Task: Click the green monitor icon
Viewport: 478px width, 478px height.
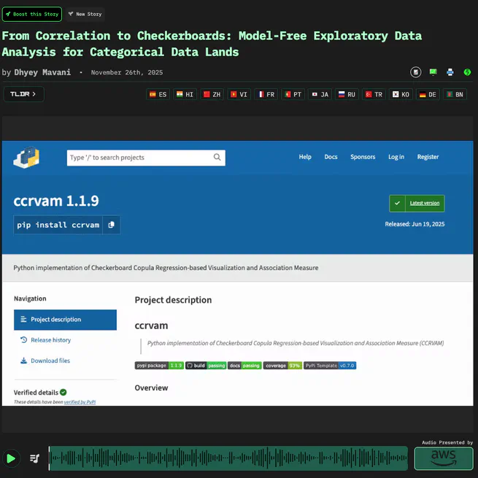Action: pos(433,72)
